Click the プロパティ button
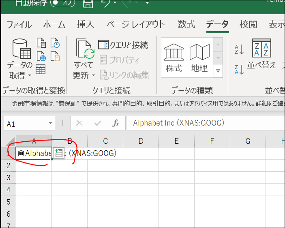The height and width of the screenshot is (228, 285). click(x=120, y=60)
